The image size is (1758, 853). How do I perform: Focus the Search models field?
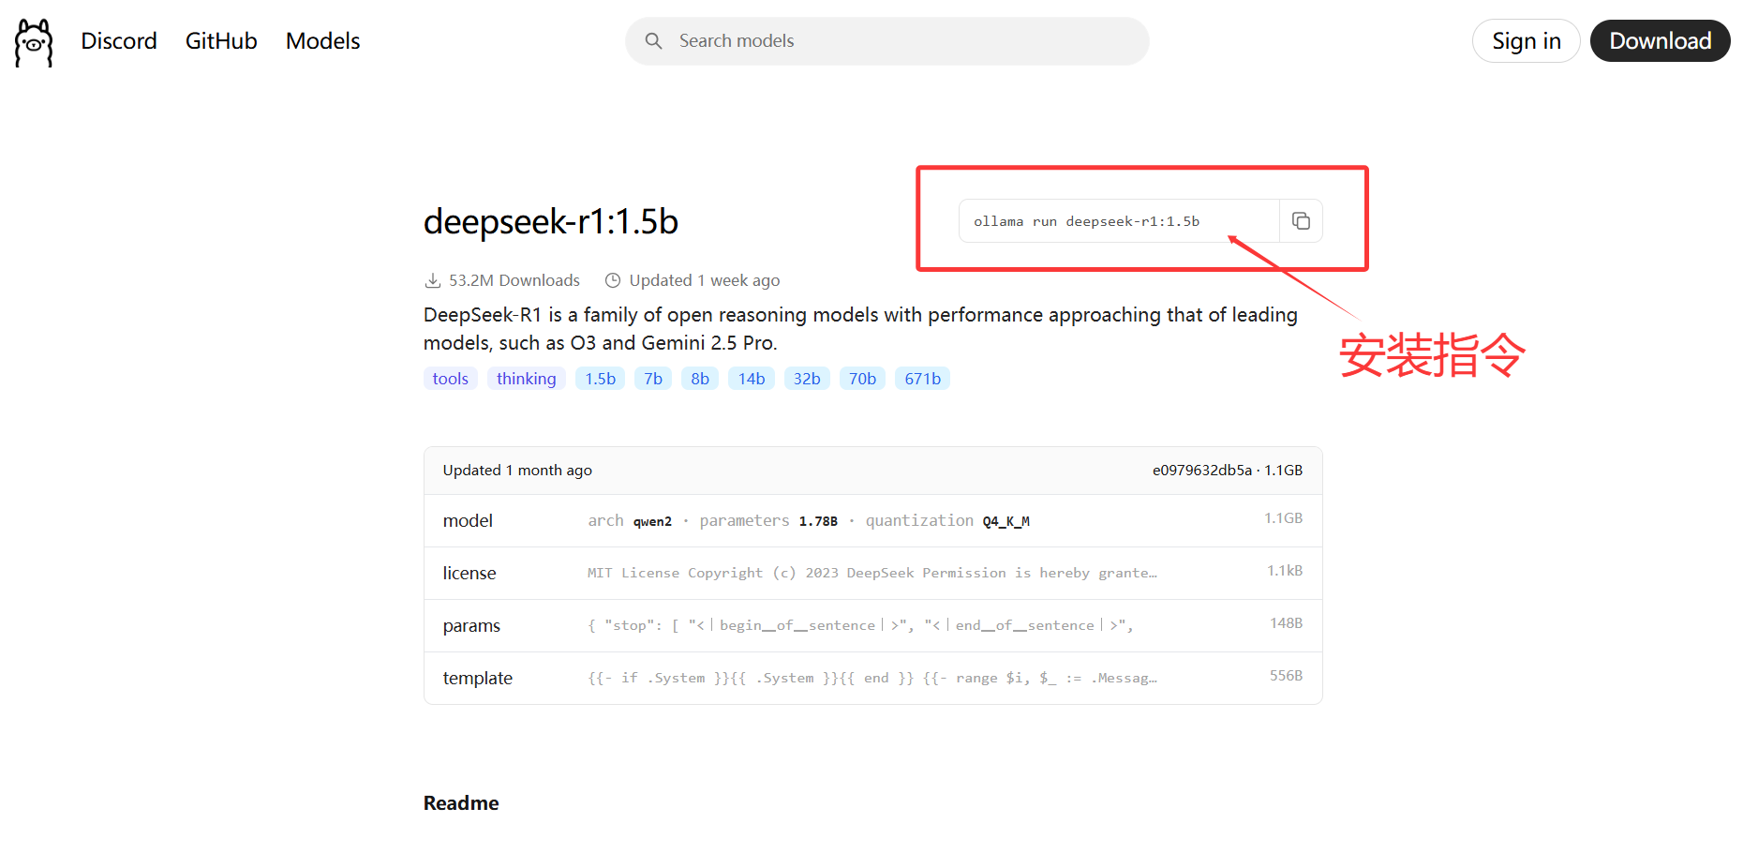900,41
